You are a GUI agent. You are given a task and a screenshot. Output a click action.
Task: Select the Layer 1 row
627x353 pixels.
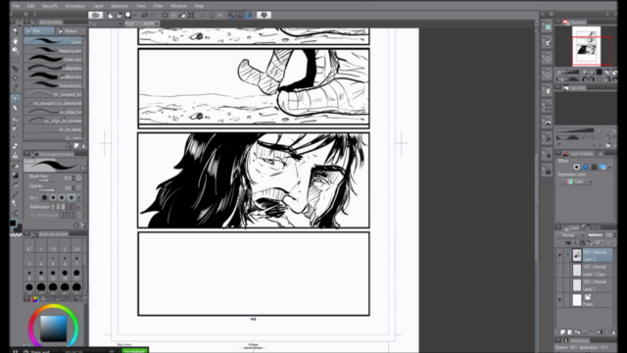click(592, 285)
